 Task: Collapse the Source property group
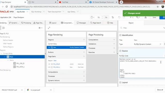[120, 51]
